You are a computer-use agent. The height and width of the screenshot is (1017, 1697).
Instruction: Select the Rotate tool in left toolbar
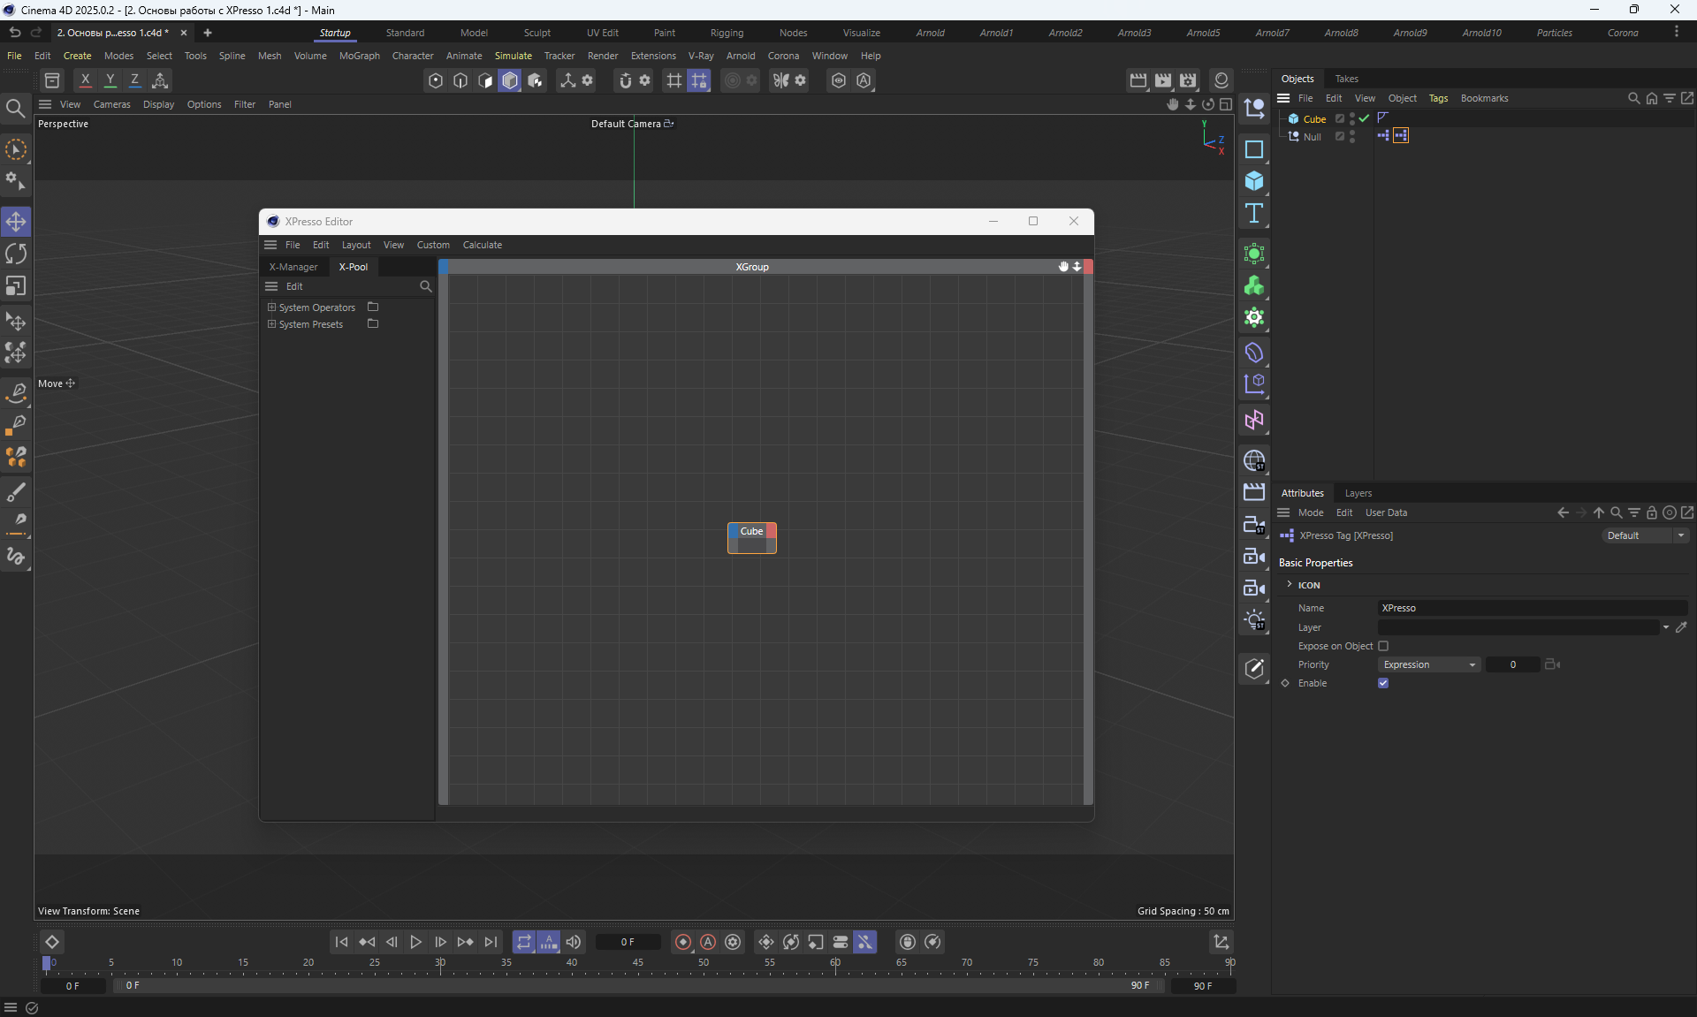pyautogui.click(x=16, y=254)
